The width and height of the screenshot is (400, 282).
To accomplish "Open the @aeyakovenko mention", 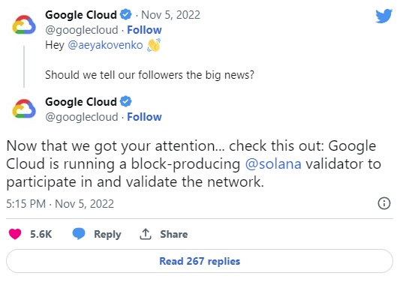I will tap(105, 45).
